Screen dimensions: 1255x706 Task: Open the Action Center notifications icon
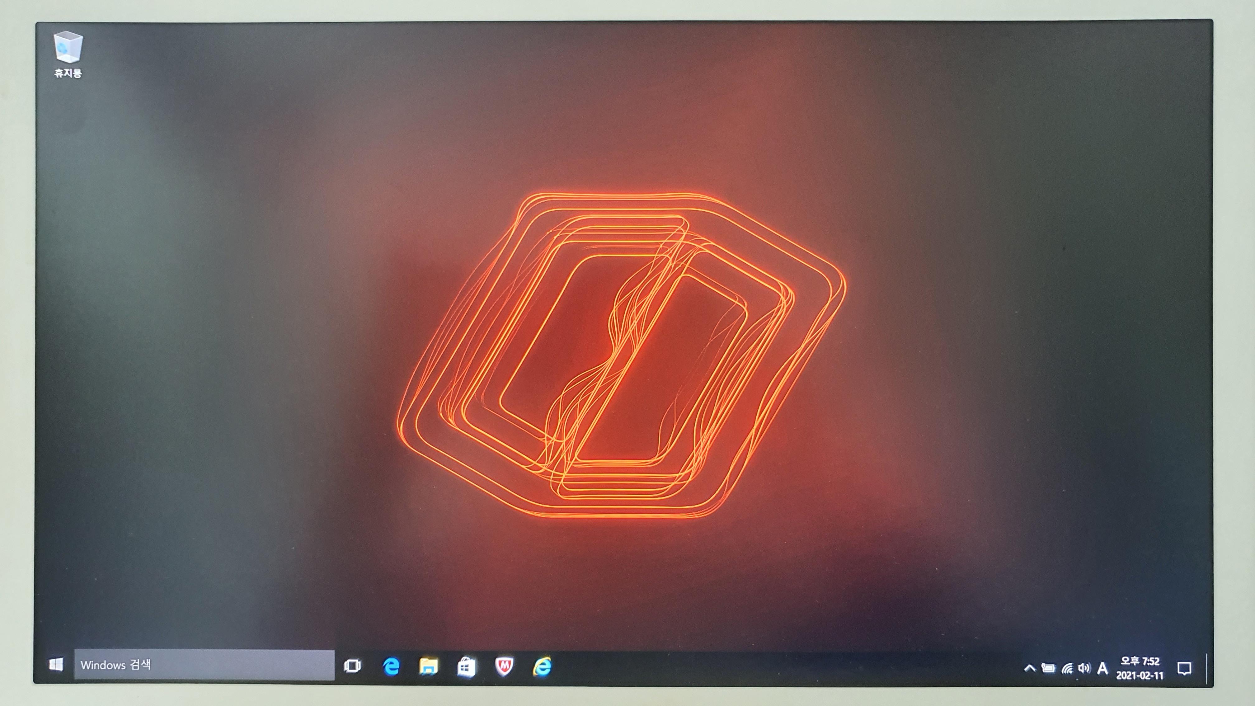1184,668
